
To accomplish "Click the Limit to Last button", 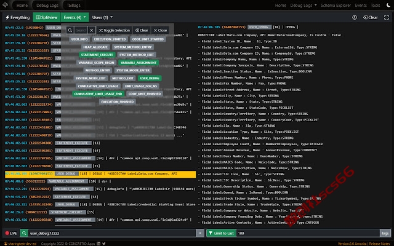I will (x=221, y=233).
